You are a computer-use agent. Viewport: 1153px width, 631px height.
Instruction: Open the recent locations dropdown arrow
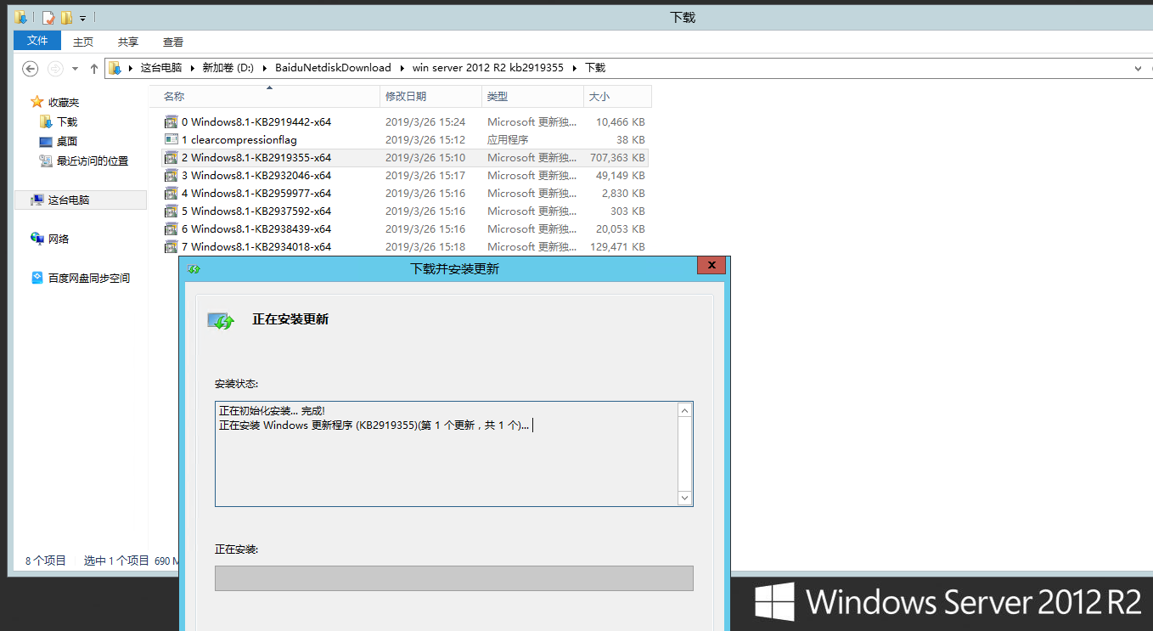pos(75,68)
